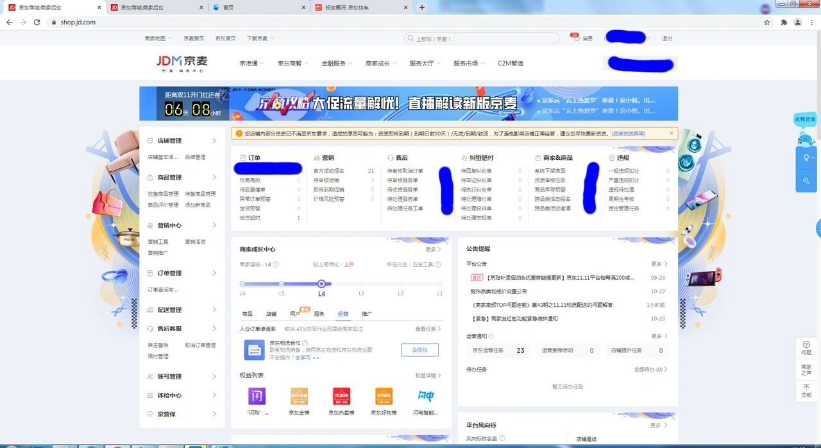Switch to 投放概况-京东快车 browser tab
This screenshot has height=448, width=821.
coord(360,7)
